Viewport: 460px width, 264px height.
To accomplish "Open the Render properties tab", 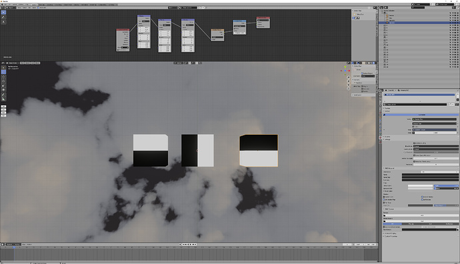I will [380, 99].
